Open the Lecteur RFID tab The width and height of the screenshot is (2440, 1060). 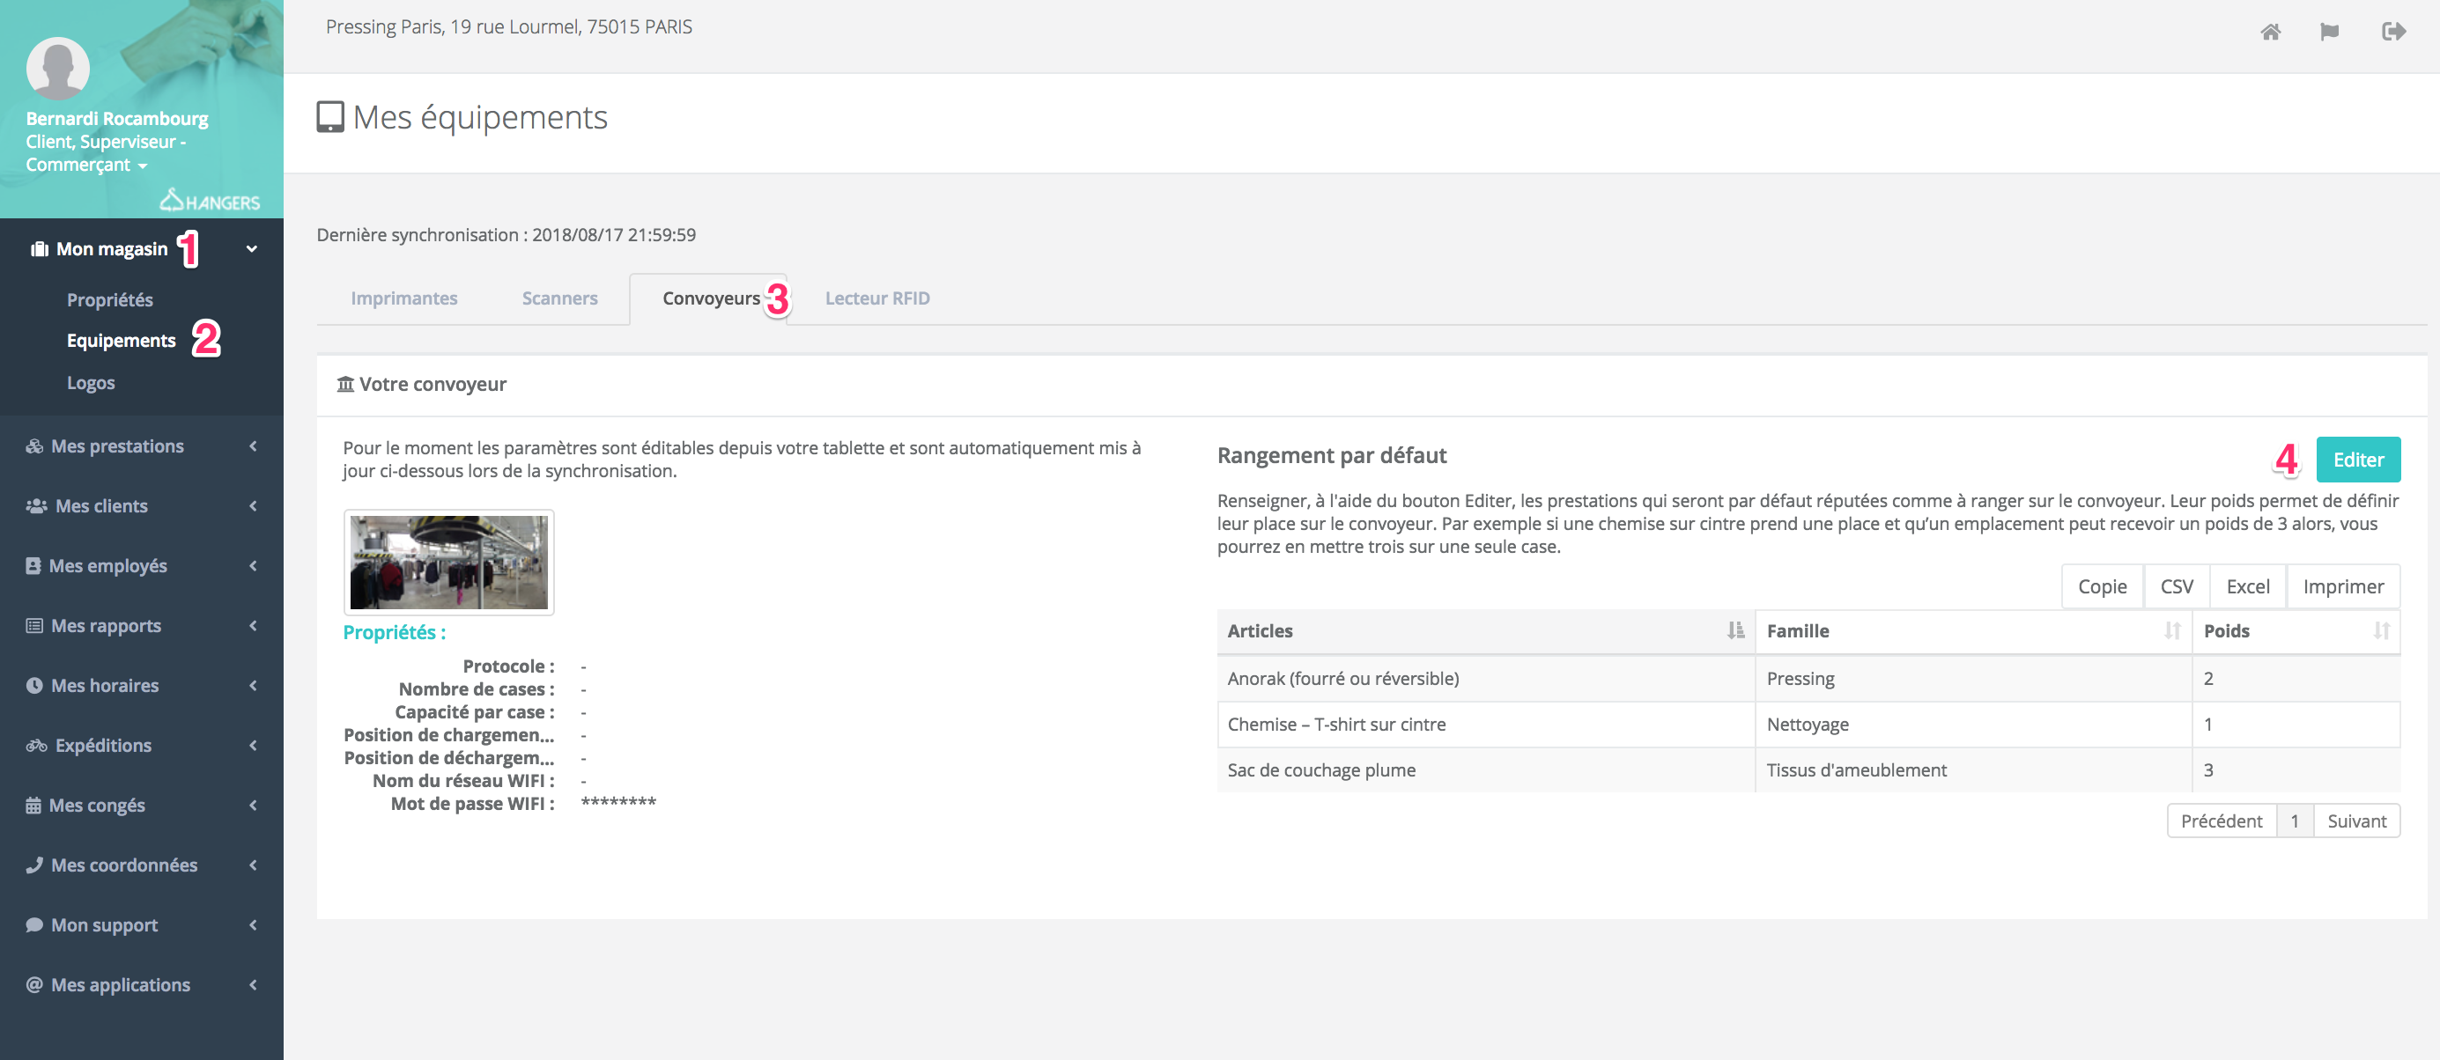[877, 298]
